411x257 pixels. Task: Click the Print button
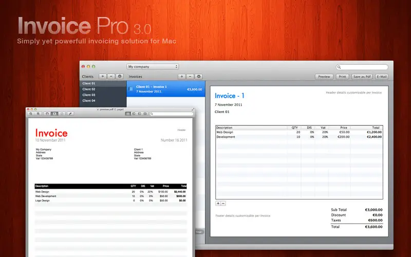tap(342, 77)
